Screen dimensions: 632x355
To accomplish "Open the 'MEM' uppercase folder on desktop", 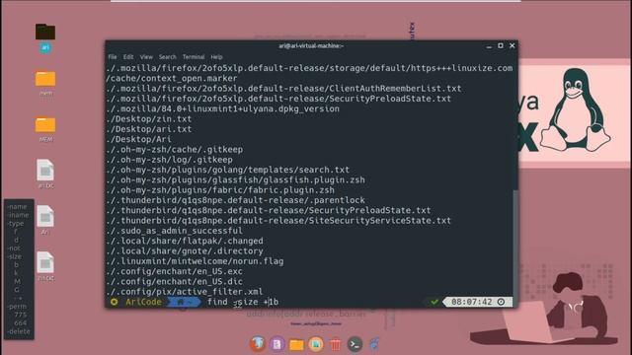I will pos(45,125).
